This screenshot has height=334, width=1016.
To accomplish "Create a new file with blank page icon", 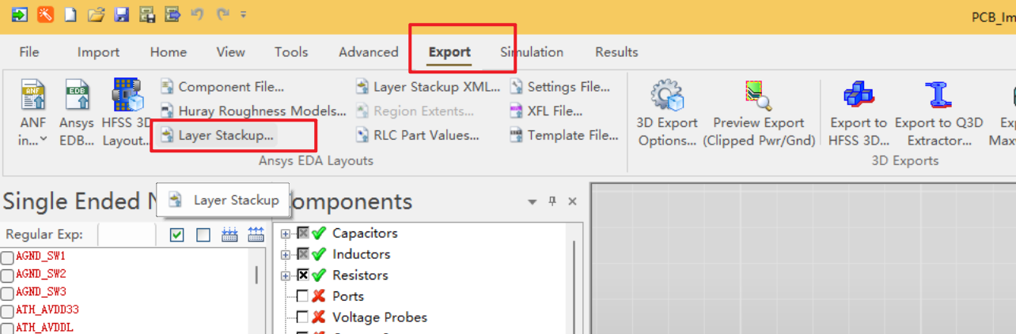I will coord(70,14).
